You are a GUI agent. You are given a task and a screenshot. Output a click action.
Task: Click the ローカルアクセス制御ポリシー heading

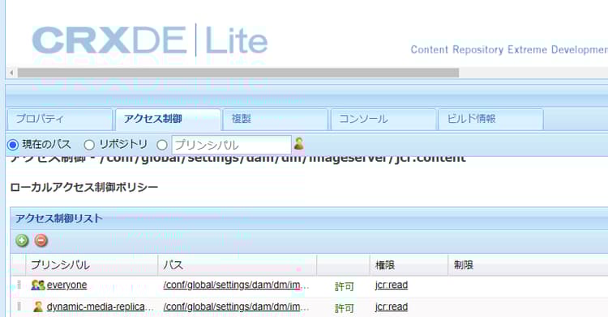point(84,188)
